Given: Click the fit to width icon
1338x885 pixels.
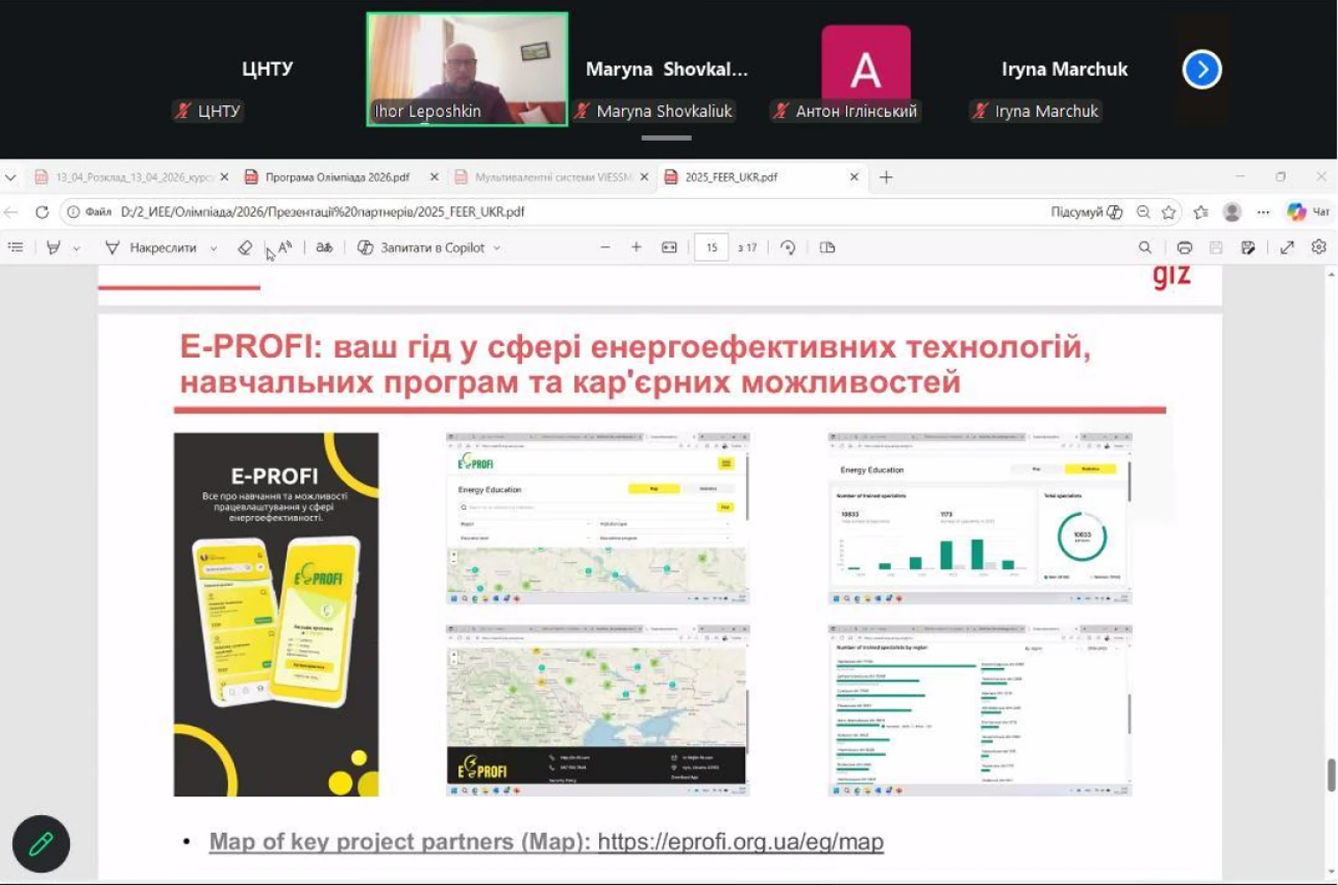Looking at the screenshot, I should (x=669, y=248).
